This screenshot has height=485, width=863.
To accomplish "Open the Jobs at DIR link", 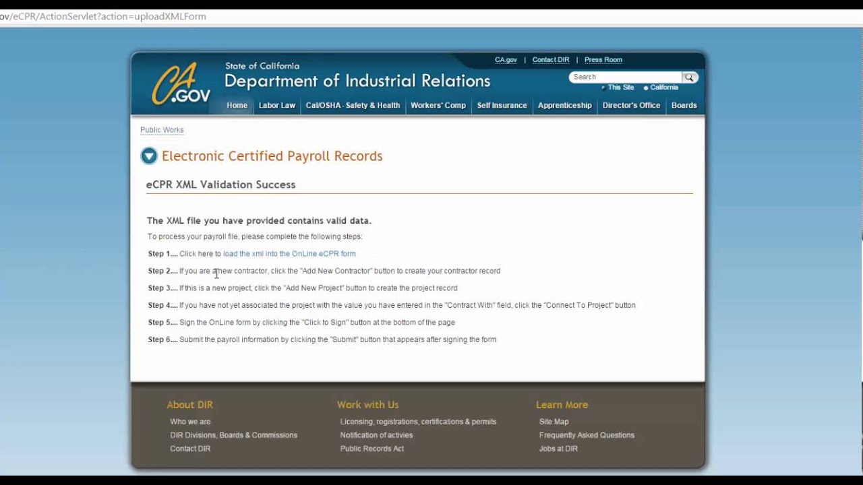I will coord(558,449).
